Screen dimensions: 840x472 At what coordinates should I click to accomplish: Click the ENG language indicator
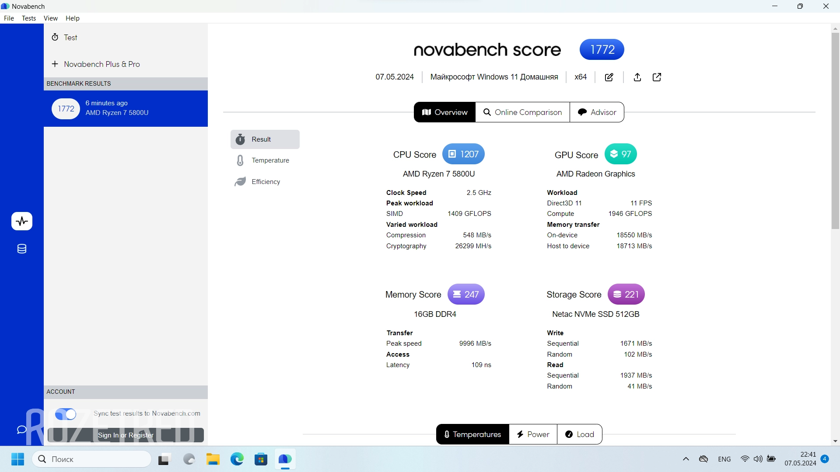[724, 459]
